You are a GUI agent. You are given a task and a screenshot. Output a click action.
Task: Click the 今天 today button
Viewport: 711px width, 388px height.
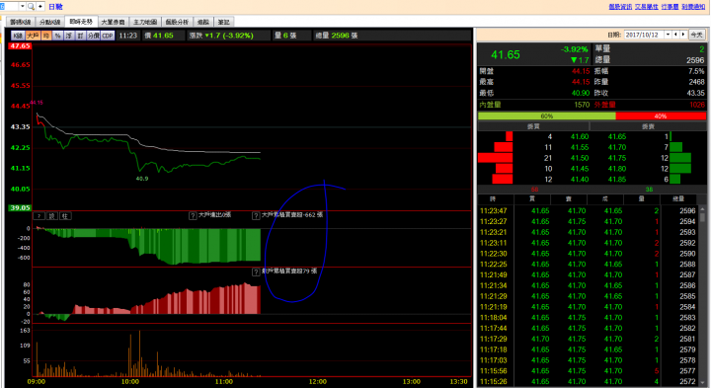[x=696, y=35]
